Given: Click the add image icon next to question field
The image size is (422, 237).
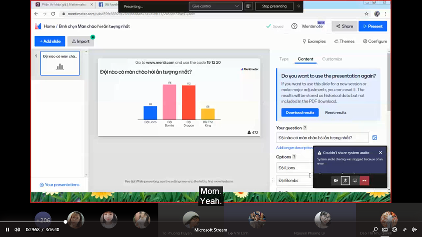Looking at the screenshot, I should (x=375, y=137).
